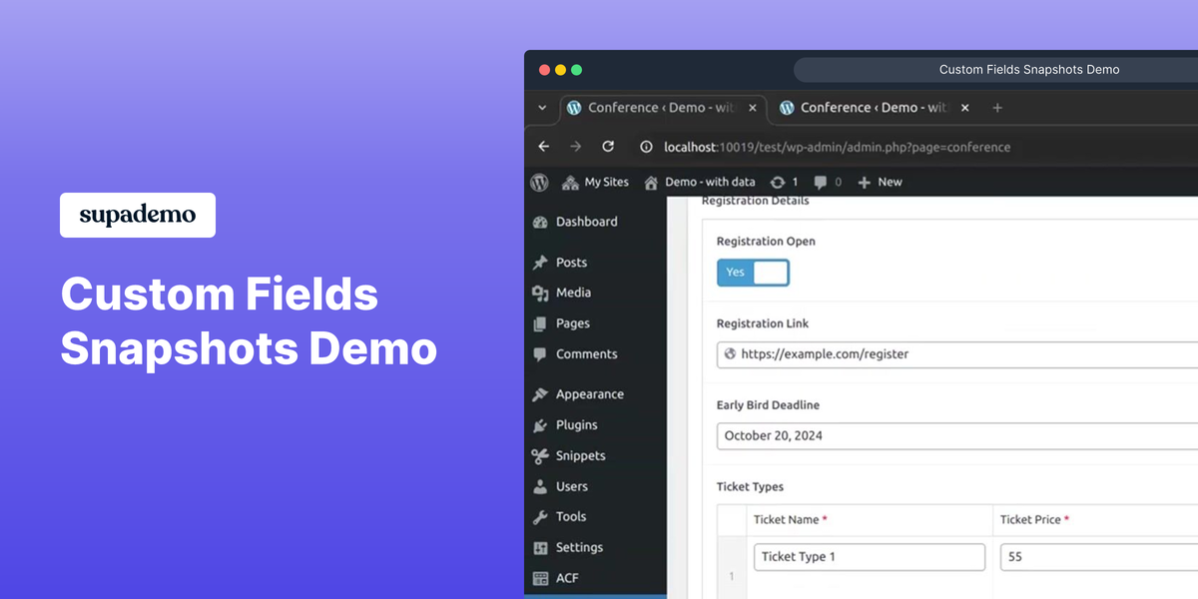The height and width of the screenshot is (599, 1198).
Task: Click the browser back arrow
Action: click(543, 147)
